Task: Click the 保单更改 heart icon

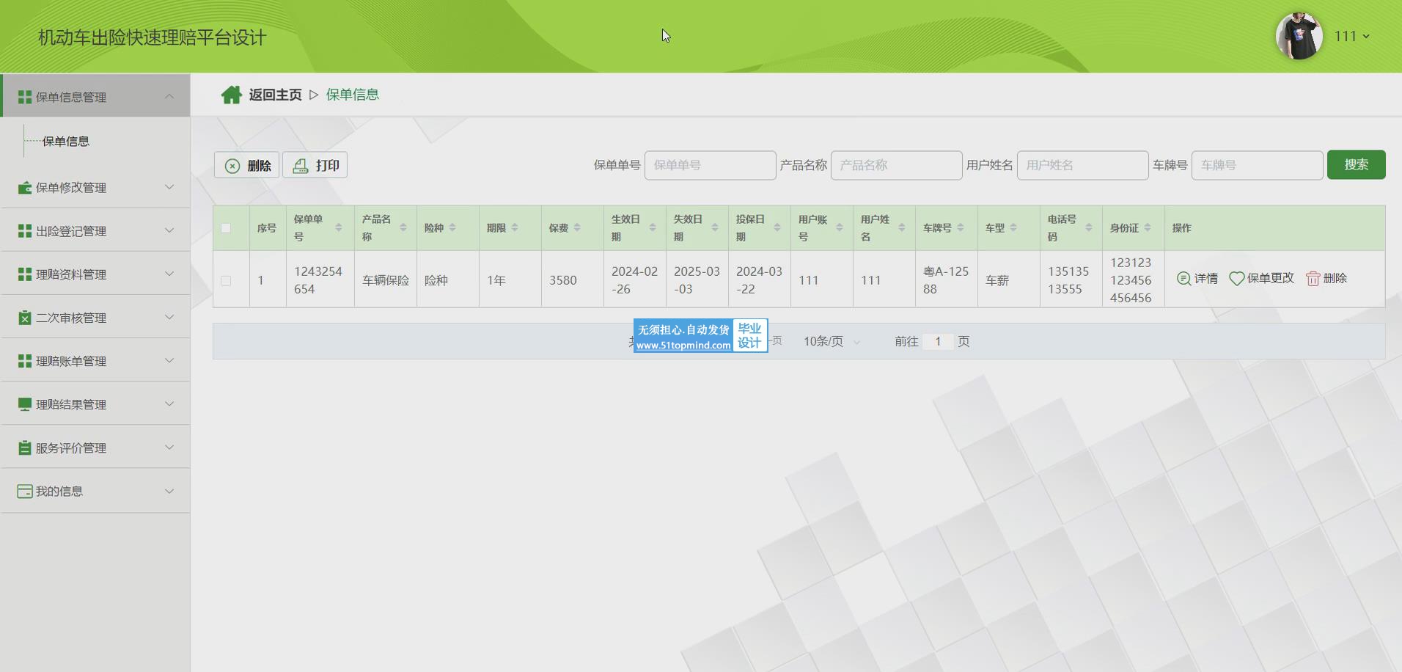Action: point(1236,279)
